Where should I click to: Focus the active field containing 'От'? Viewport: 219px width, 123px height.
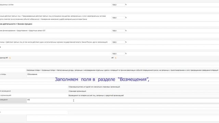tap(123, 101)
